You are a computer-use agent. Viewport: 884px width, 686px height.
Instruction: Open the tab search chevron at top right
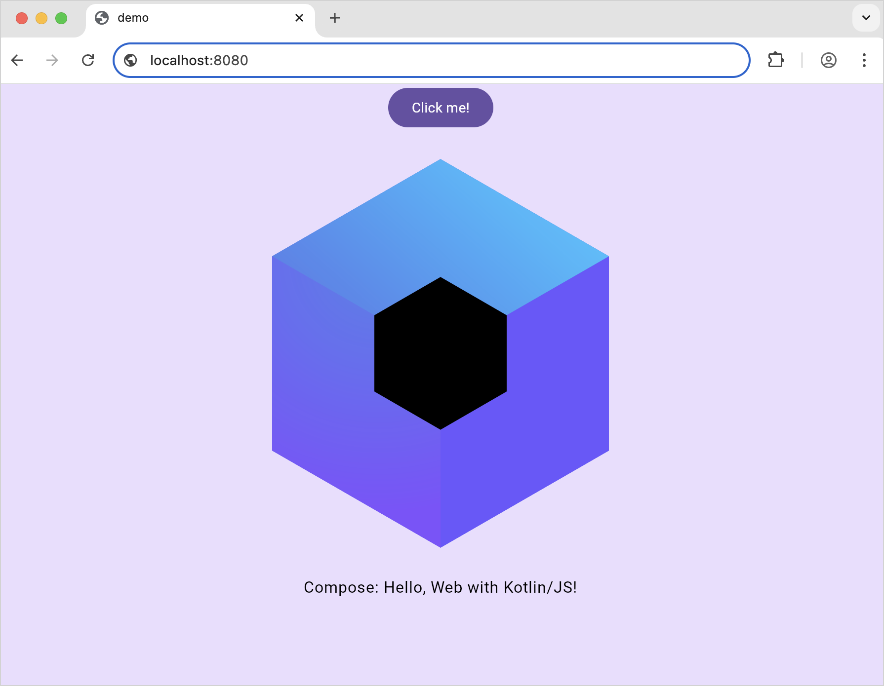pos(866,18)
